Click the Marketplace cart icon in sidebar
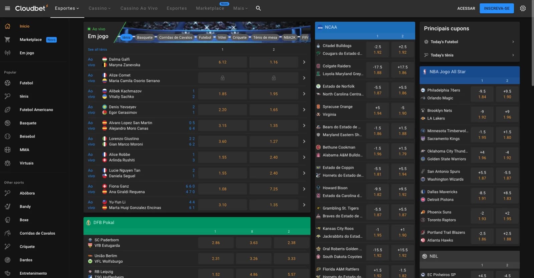 point(7,39)
